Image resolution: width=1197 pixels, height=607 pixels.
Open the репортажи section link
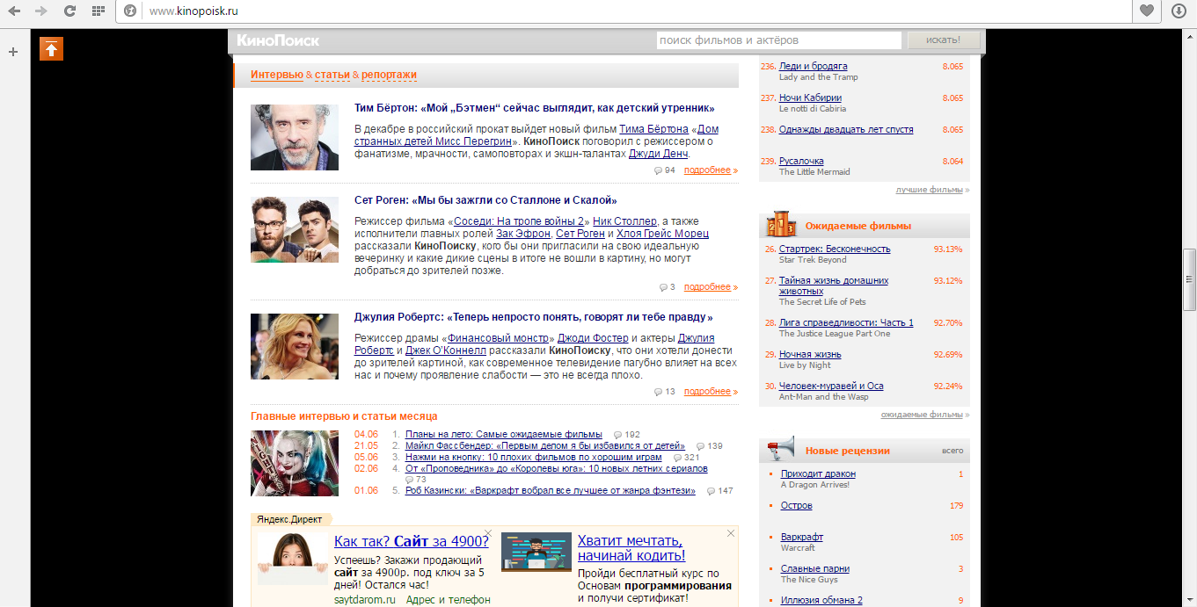389,76
